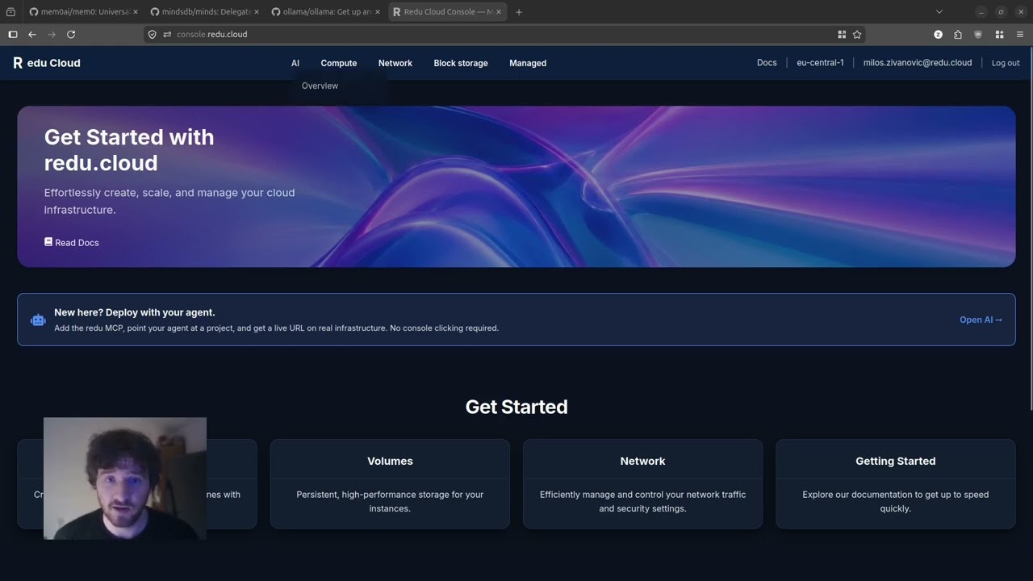
Task: Log out of the console
Action: click(1006, 63)
